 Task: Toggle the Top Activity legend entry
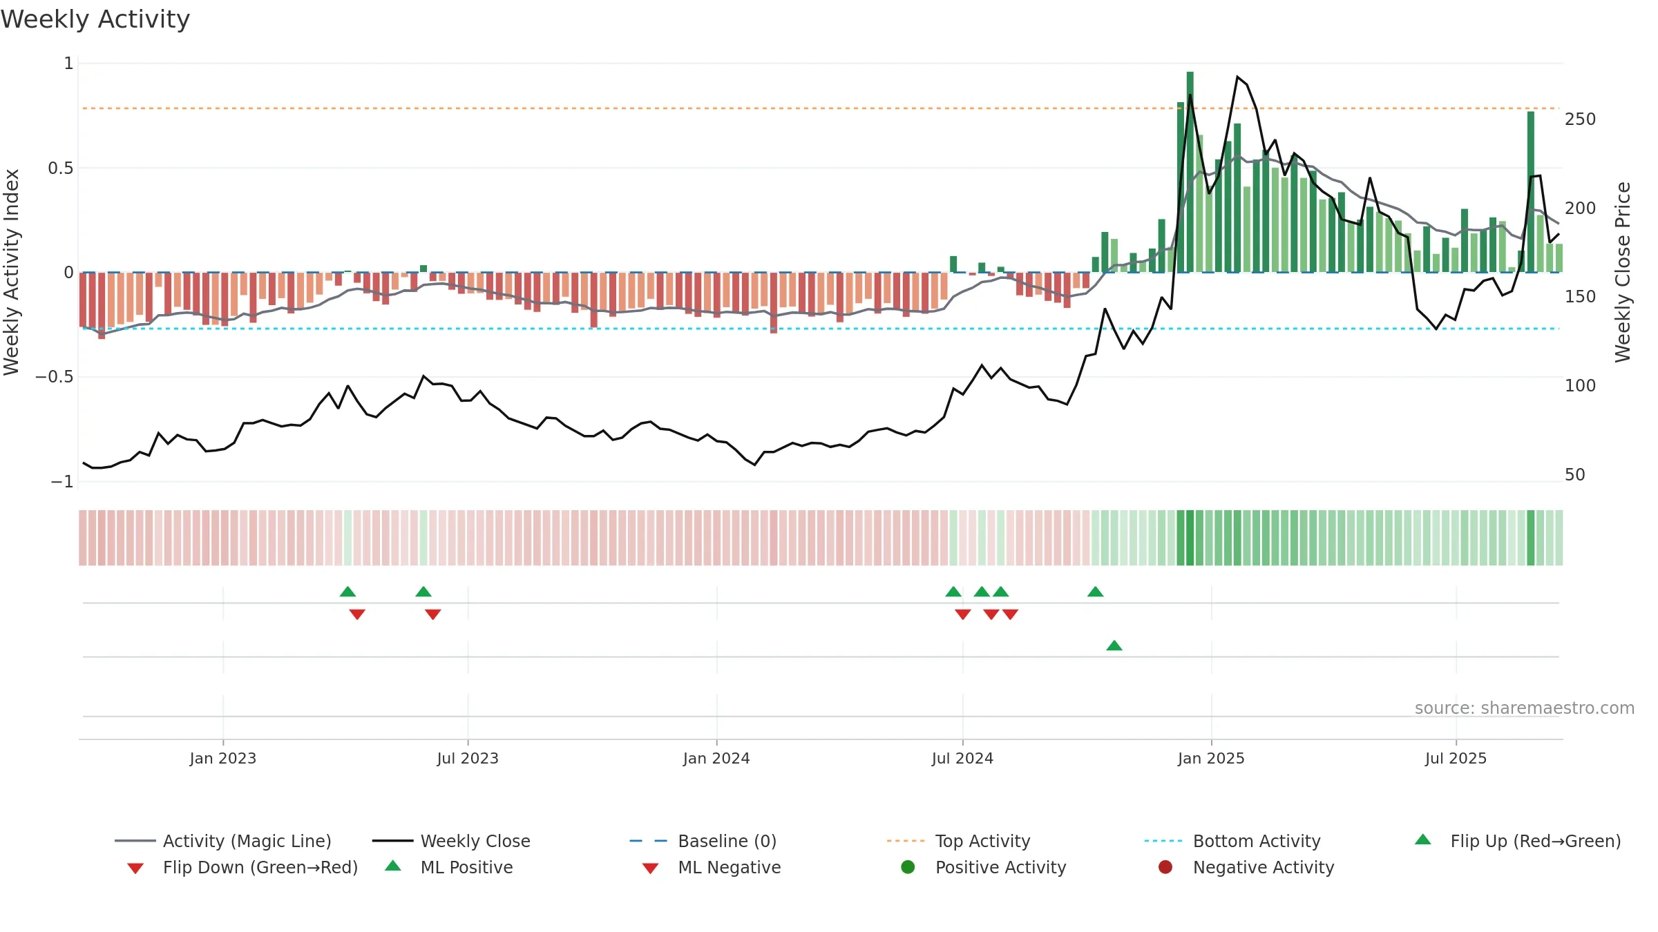(959, 841)
